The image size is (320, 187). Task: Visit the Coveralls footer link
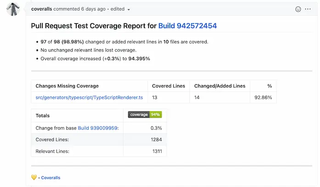51,177
